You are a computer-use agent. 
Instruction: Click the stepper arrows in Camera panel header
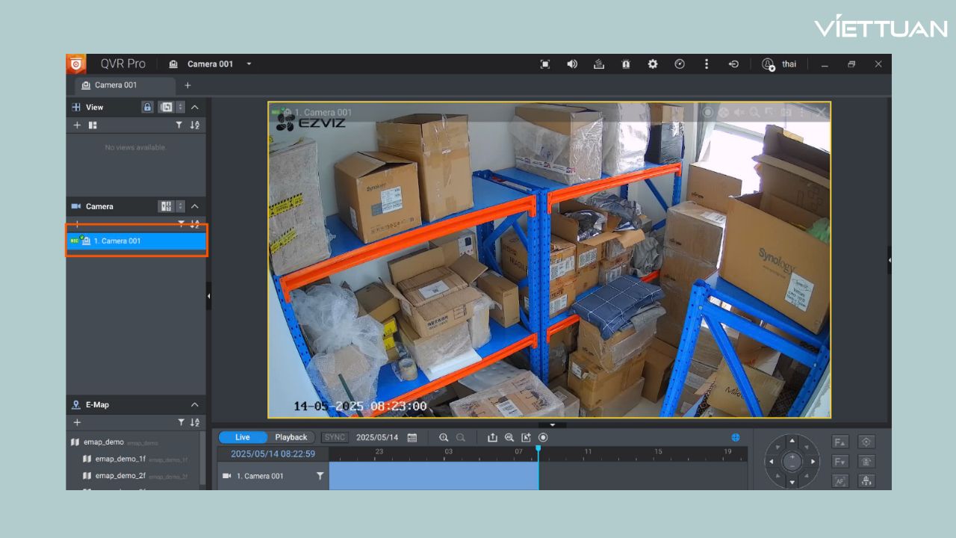pyautogui.click(x=180, y=206)
